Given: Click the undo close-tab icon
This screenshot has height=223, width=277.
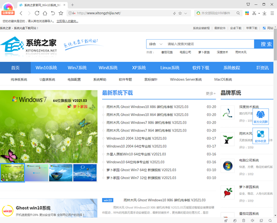Looking at the screenshot, I should point(53,13).
